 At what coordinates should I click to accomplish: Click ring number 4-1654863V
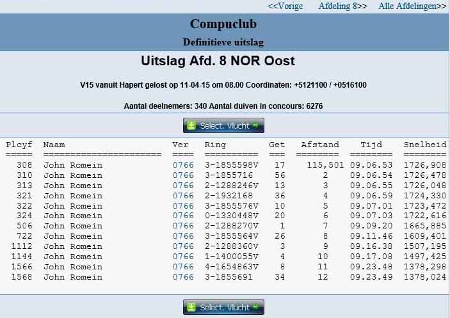coord(232,267)
